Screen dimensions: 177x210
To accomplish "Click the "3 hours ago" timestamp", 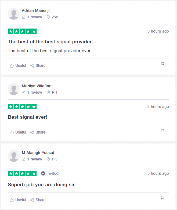I will tap(158, 31).
